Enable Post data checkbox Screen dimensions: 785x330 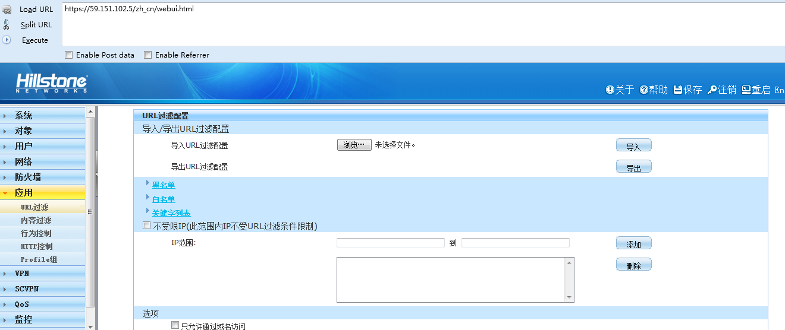[68, 55]
